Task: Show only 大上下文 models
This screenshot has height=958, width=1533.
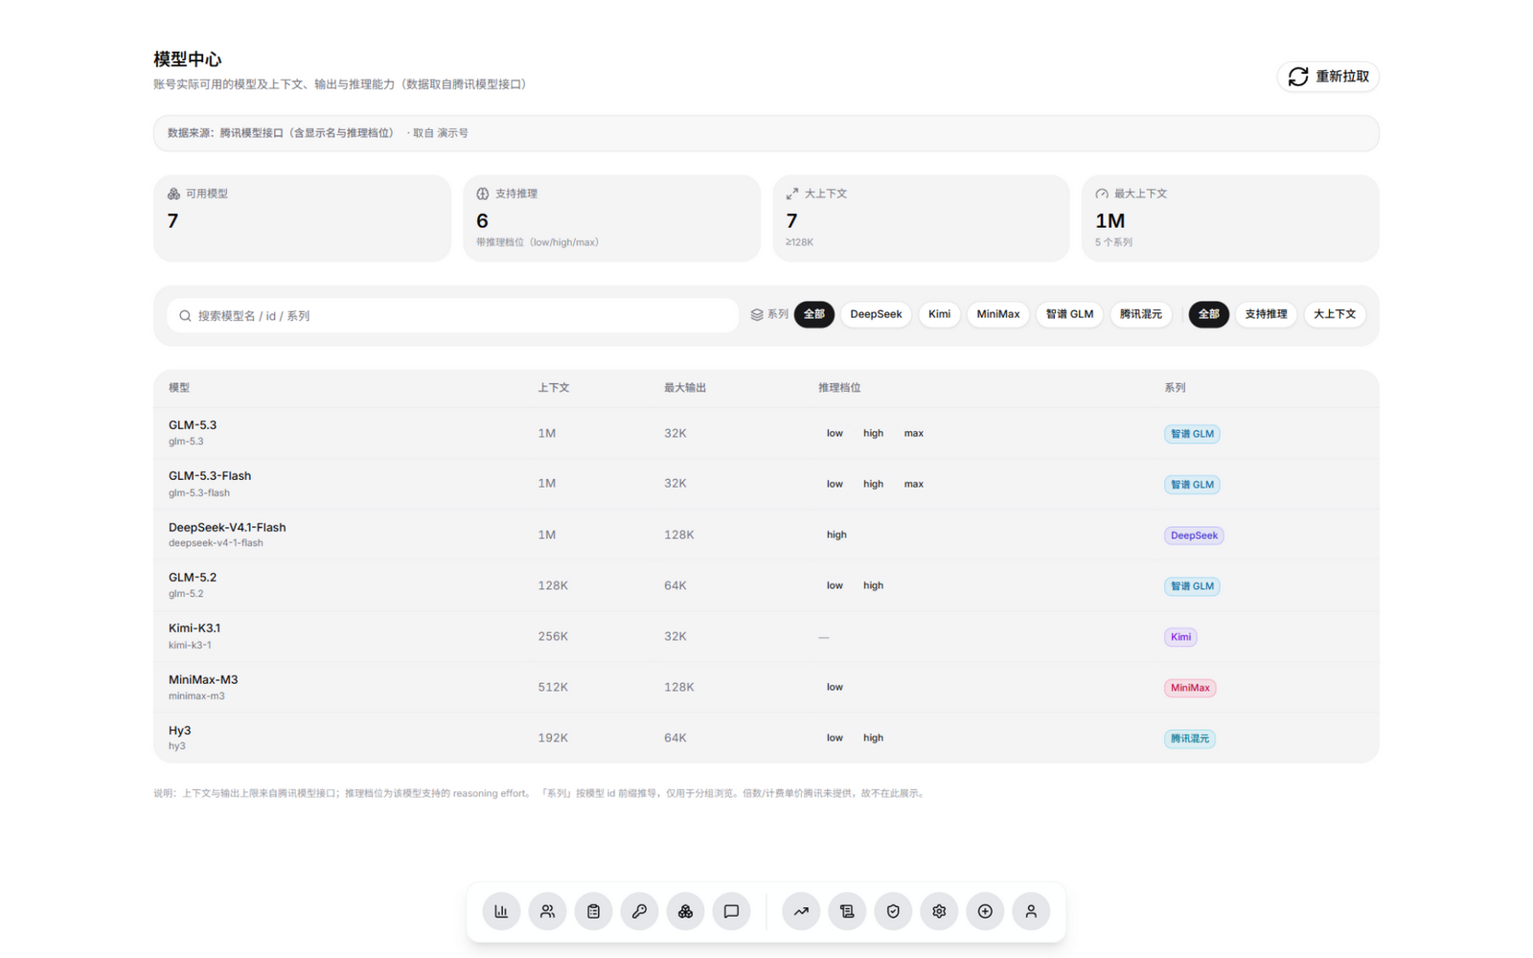Action: (x=1335, y=314)
